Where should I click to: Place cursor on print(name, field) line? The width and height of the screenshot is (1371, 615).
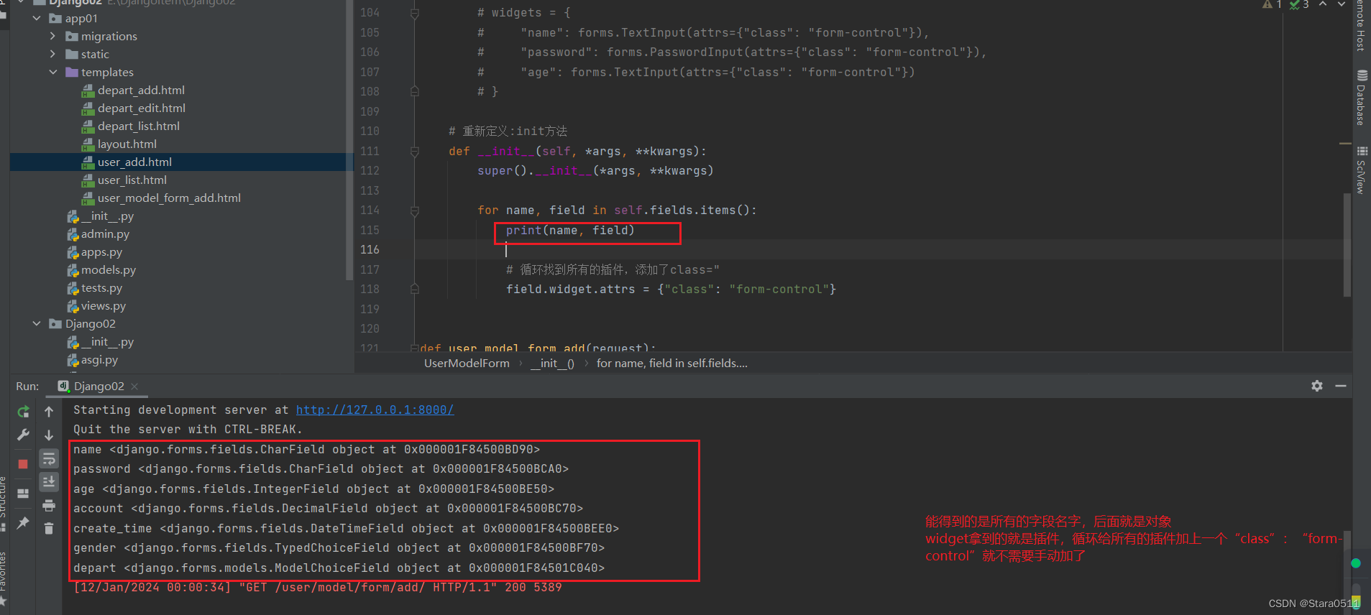[x=570, y=231]
